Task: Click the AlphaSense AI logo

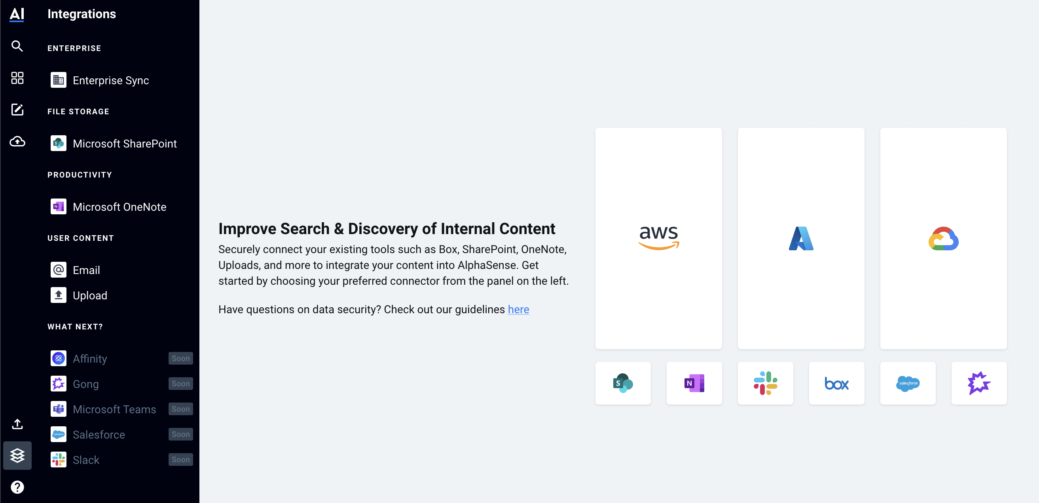Action: coord(17,15)
